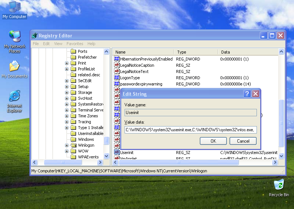Select the HibernationPreviouslyEnabled DWORD value icon
Image resolution: width=294 pixels, height=209 pixels.
(117, 59)
